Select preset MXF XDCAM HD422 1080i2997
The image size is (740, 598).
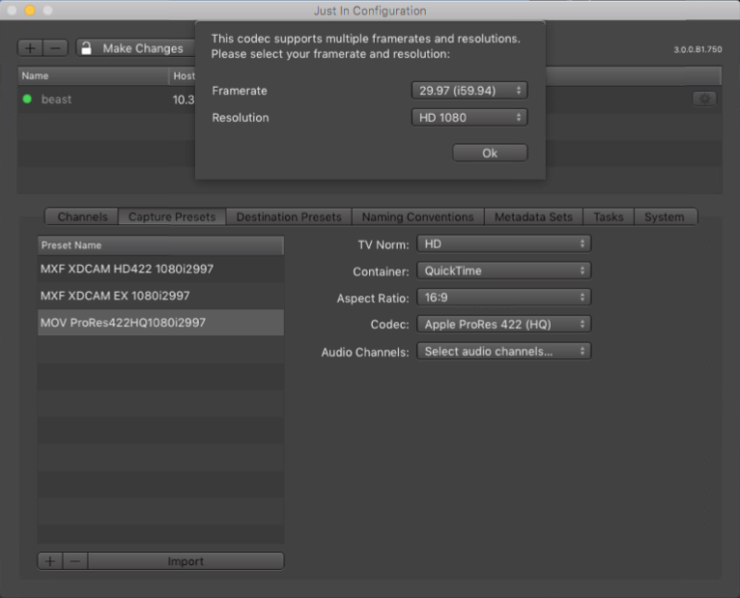point(160,269)
